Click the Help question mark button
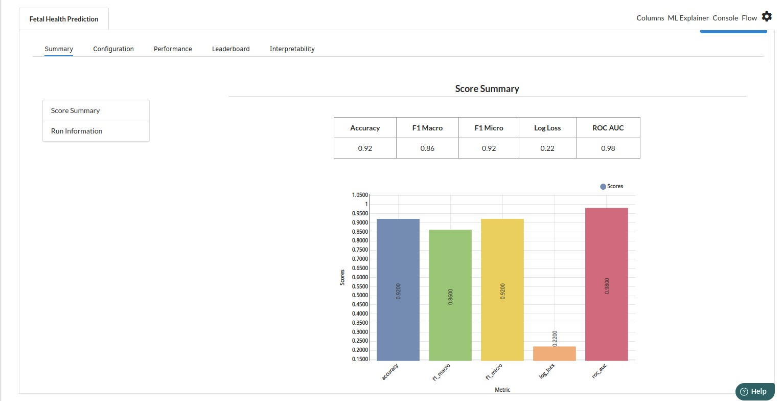Viewport: 783px width, 401px height. 754,391
